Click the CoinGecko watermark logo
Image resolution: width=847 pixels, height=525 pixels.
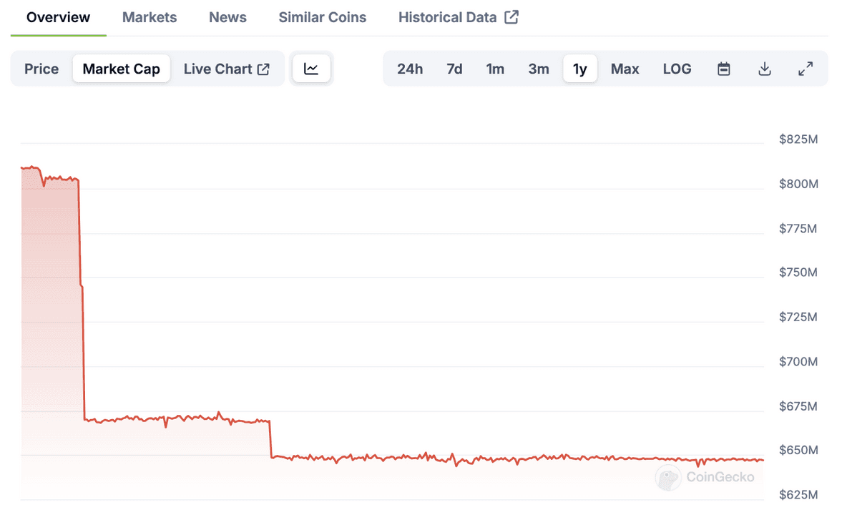(x=668, y=477)
